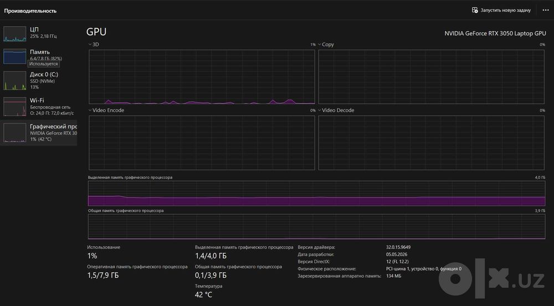Image resolution: width=554 pixels, height=306 pixels.
Task: Click NVIDIA GeForce RTX 3050 Laptop GPU label
Action: [x=495, y=34]
